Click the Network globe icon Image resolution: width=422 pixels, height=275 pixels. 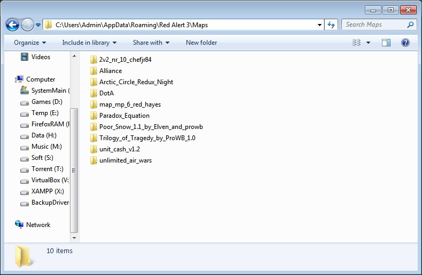click(19, 224)
